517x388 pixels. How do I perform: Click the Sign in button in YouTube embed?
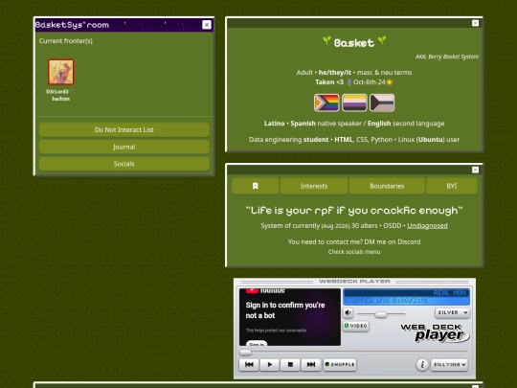(257, 344)
